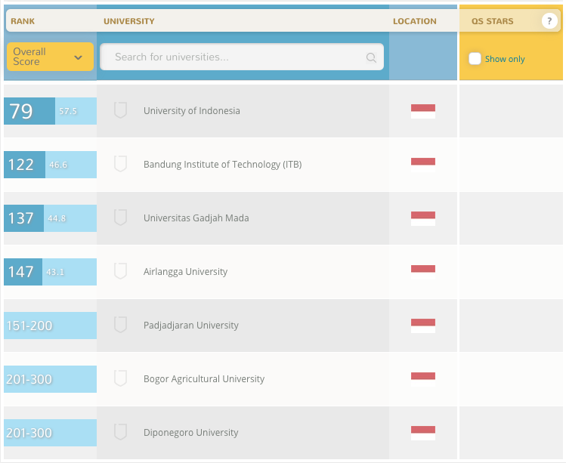This screenshot has height=463, width=566.
Task: Enable the QS Stars Show only checkbox
Action: click(475, 58)
